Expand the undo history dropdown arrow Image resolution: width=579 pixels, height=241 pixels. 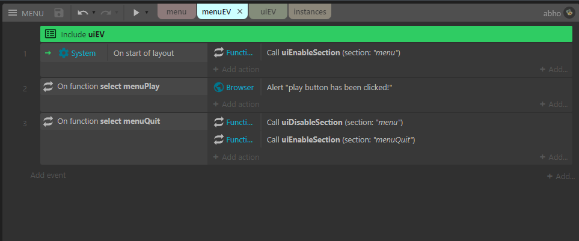pyautogui.click(x=94, y=13)
